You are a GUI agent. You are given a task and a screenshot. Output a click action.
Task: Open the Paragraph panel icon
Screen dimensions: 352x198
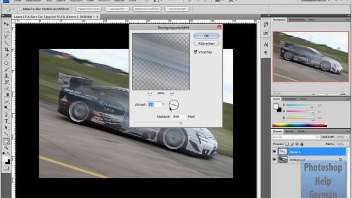(266, 53)
